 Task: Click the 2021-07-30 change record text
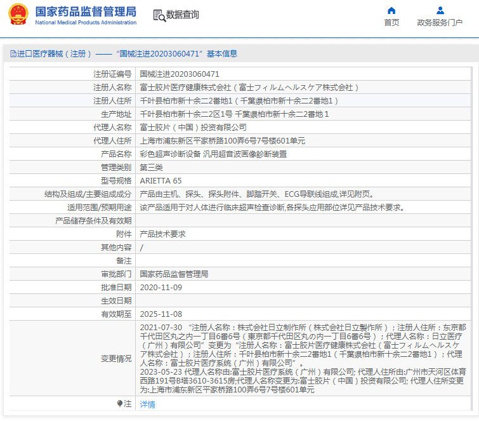point(303,345)
